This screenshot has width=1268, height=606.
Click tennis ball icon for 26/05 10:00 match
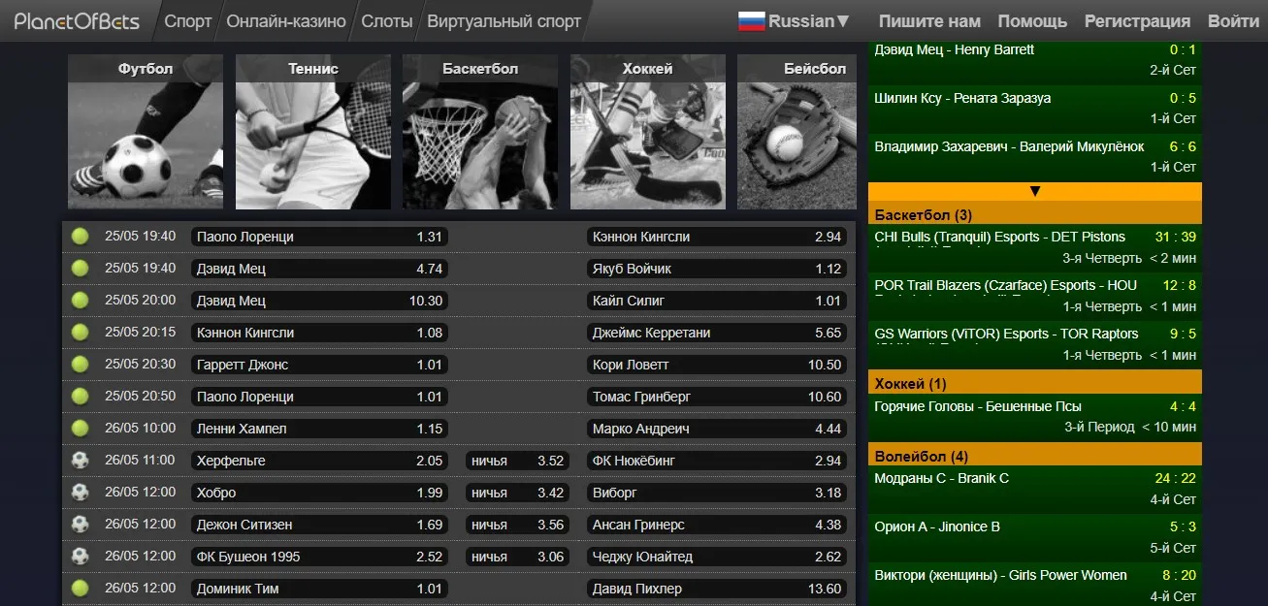click(x=80, y=429)
